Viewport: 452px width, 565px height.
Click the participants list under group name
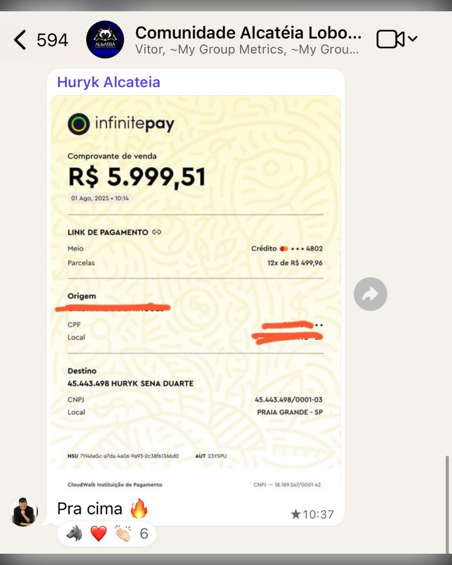[x=247, y=50]
